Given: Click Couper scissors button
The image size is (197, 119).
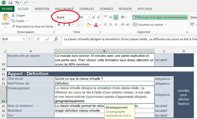Looking at the screenshot, I should (x=18, y=15).
